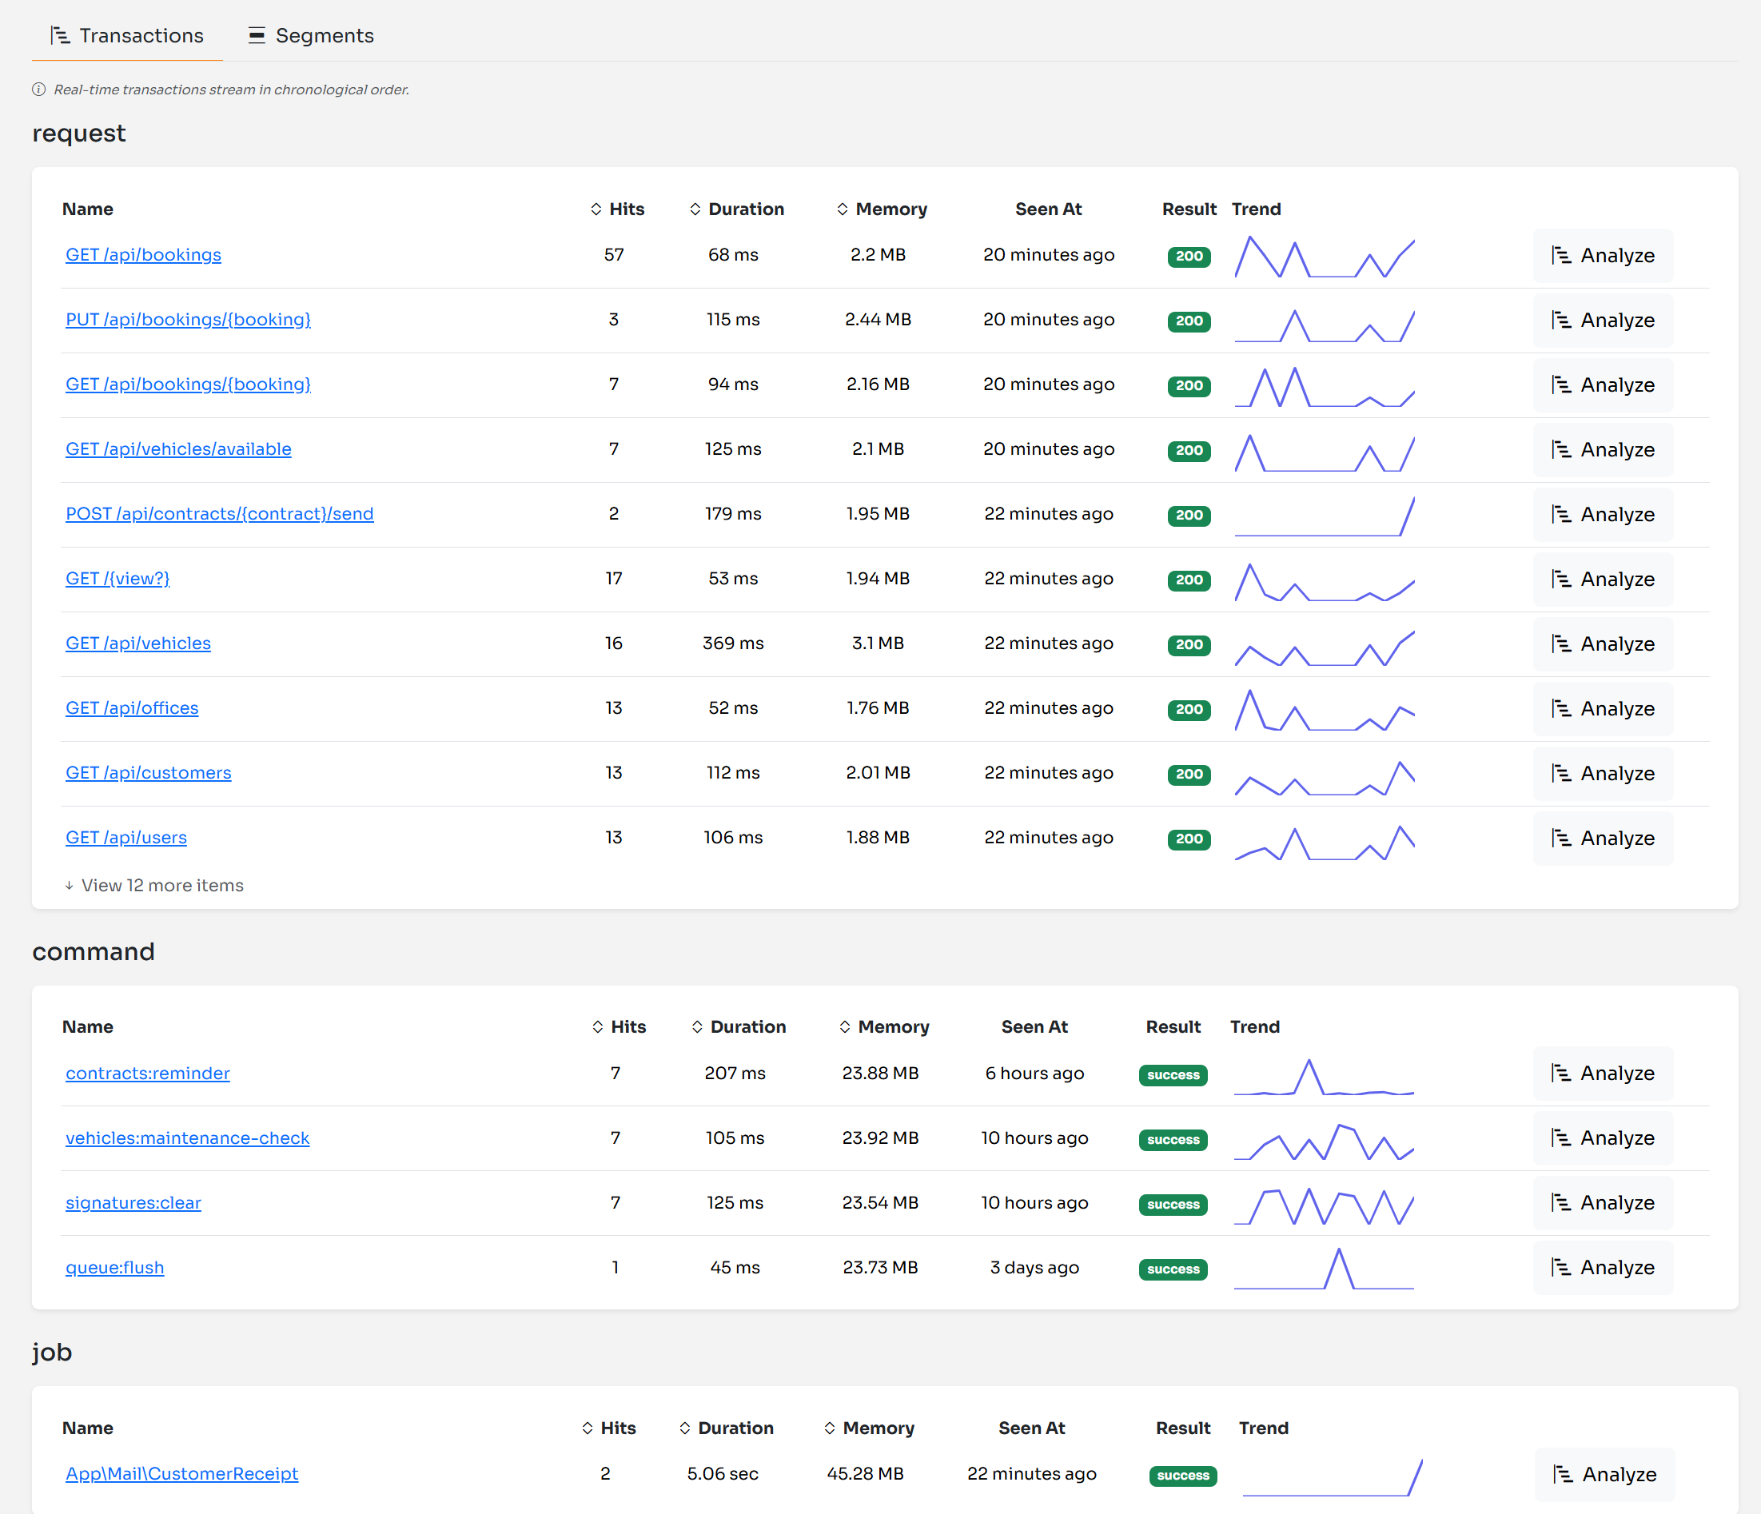This screenshot has width=1761, height=1514.
Task: Click the Analyze icon for contracts:reminder
Action: pyautogui.click(x=1561, y=1073)
